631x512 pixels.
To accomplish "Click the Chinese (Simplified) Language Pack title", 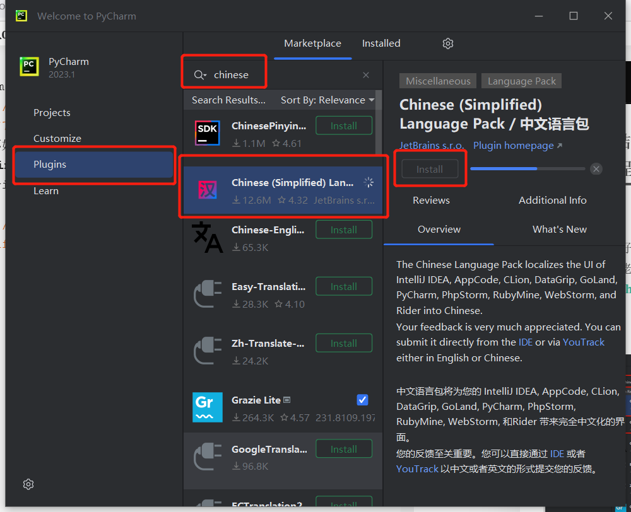I will click(494, 114).
